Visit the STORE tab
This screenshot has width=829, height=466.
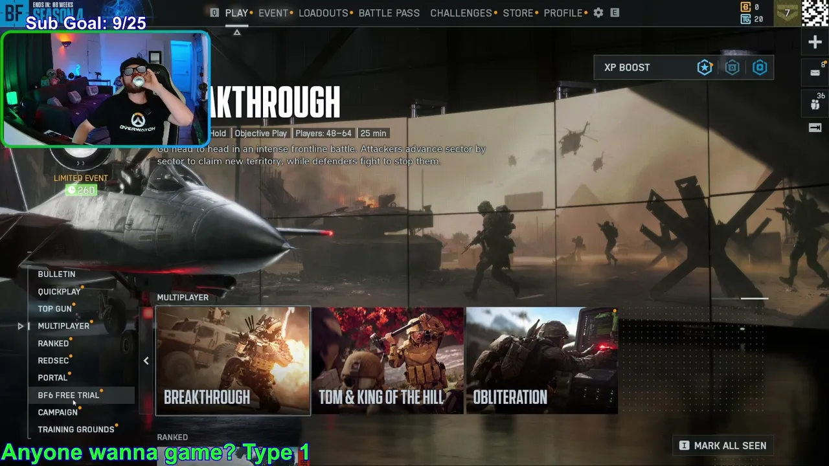[x=518, y=13]
